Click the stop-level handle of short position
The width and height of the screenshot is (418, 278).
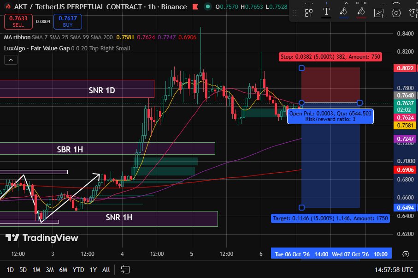[x=301, y=68]
